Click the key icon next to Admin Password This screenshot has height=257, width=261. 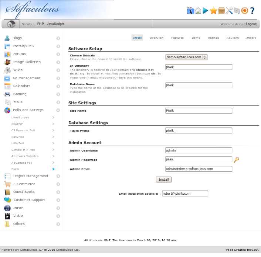(x=236, y=160)
